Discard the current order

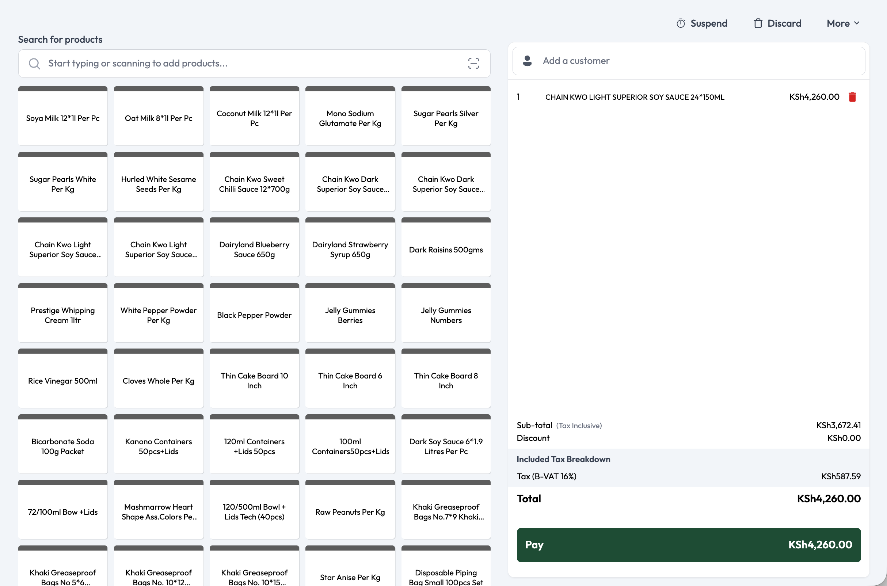click(x=777, y=23)
